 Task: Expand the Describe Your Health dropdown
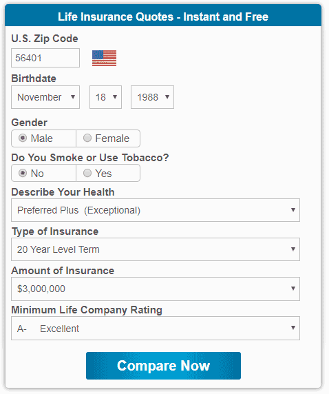click(x=156, y=210)
